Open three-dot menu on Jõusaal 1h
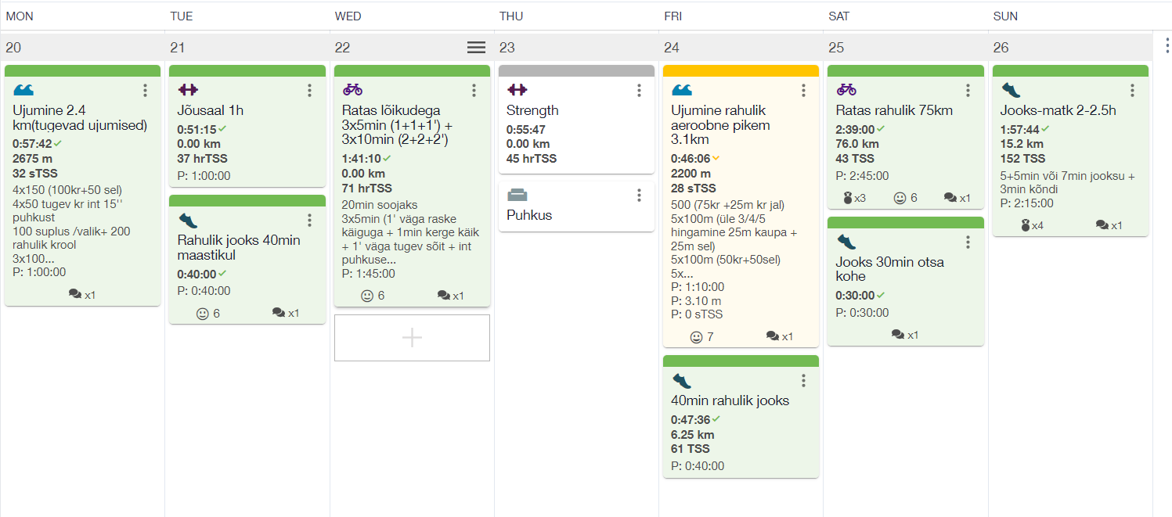 tap(309, 90)
